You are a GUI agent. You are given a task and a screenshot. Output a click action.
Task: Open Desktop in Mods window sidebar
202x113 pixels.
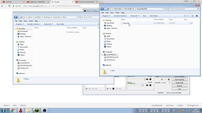(23, 34)
